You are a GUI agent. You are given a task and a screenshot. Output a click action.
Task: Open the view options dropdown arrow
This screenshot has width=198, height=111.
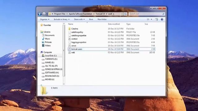pos(151,19)
